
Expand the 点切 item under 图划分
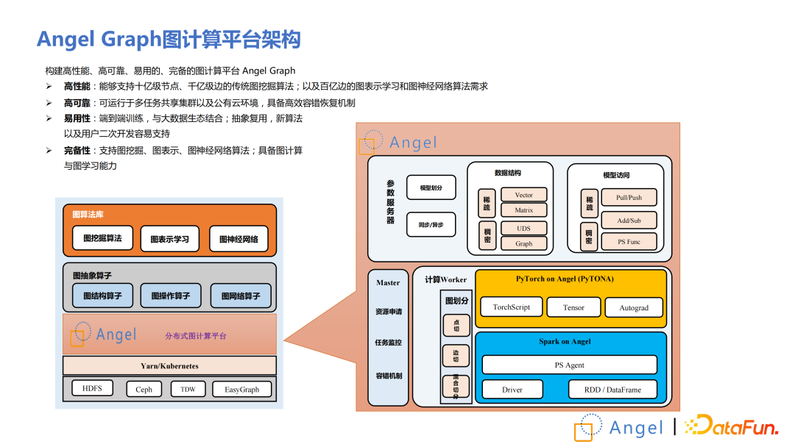(456, 325)
